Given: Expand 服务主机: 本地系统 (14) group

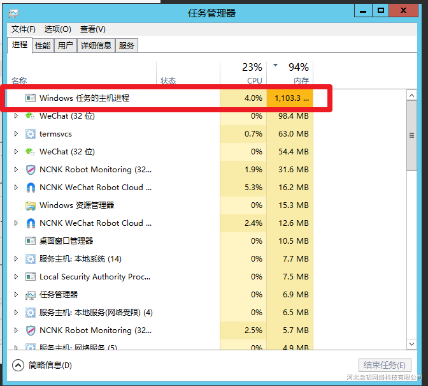Looking at the screenshot, I should point(16,258).
